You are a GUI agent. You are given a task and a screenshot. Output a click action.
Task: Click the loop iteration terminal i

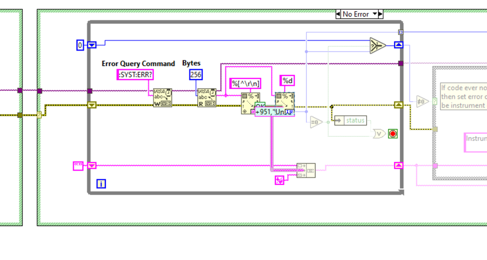click(101, 184)
